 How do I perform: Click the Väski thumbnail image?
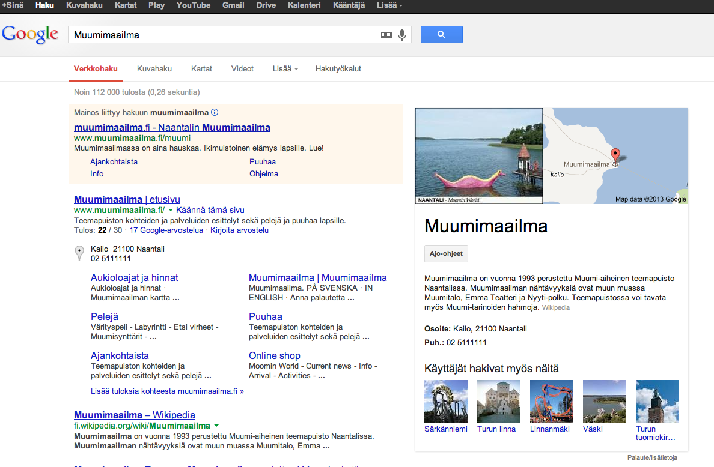[604, 402]
